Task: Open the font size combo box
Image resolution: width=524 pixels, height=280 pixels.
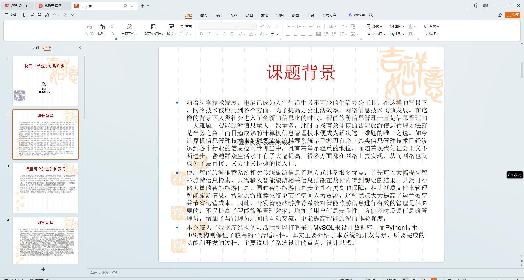Action: 248,26
